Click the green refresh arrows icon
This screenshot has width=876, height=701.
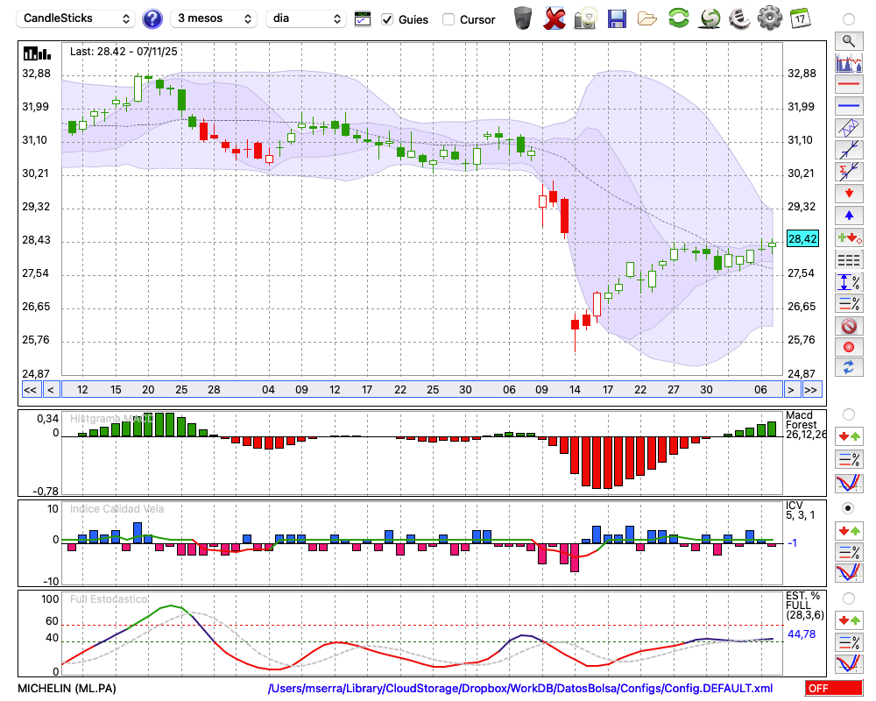point(678,18)
